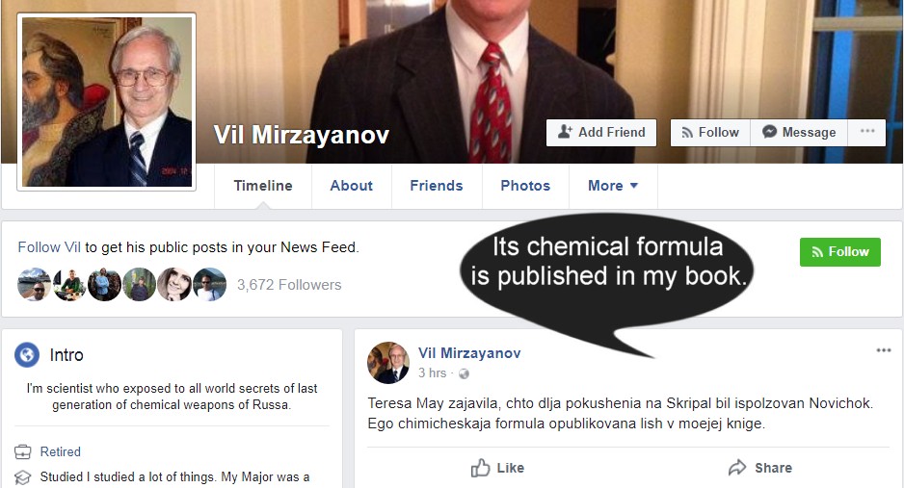The width and height of the screenshot is (904, 488).
Task: Open the 3,672 Followers link
Action: [289, 285]
